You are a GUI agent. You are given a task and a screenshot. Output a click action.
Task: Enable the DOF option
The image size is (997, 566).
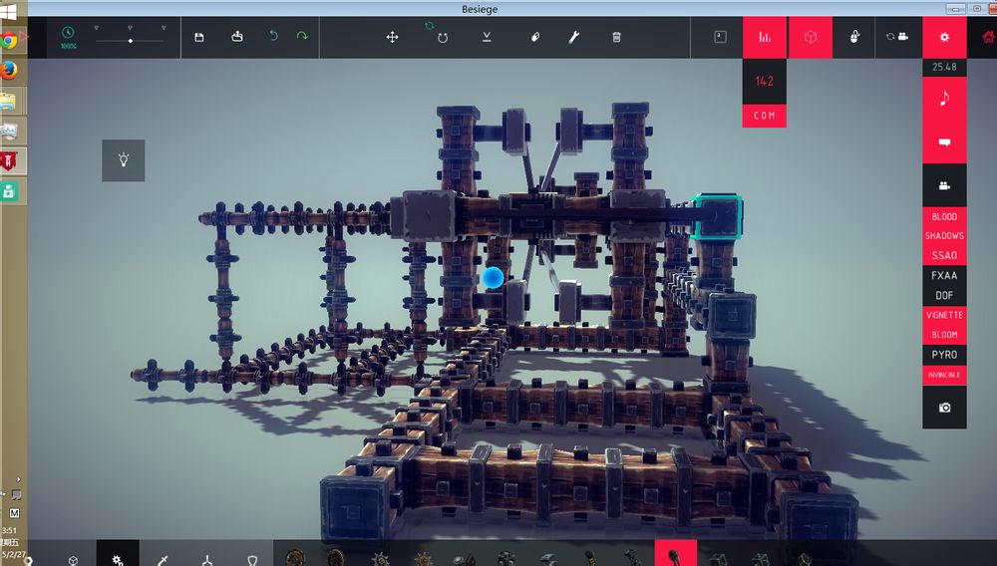(x=944, y=295)
